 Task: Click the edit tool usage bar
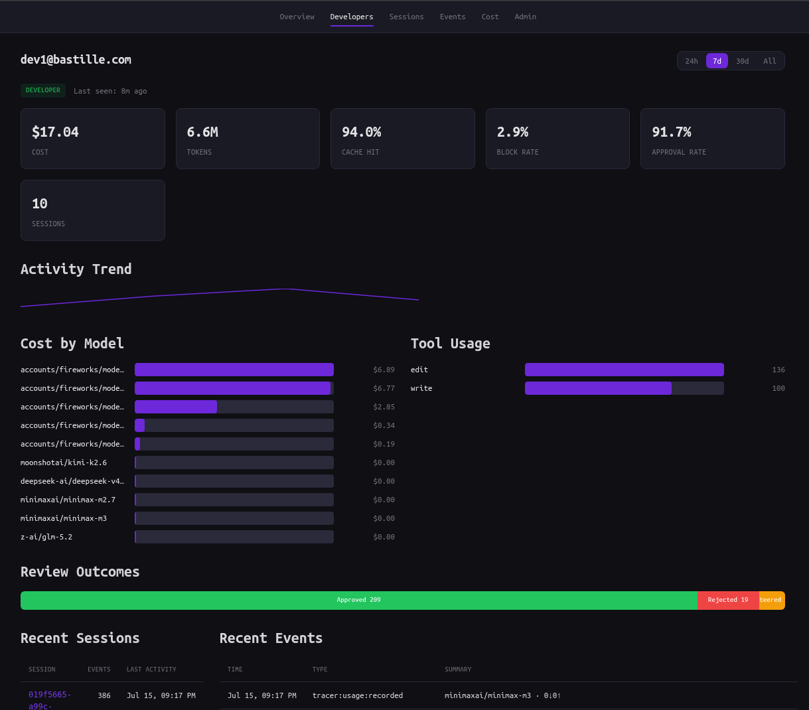click(625, 370)
